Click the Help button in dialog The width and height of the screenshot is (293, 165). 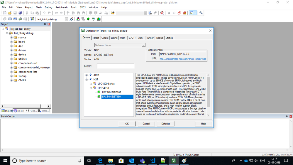click(x=203, y=124)
